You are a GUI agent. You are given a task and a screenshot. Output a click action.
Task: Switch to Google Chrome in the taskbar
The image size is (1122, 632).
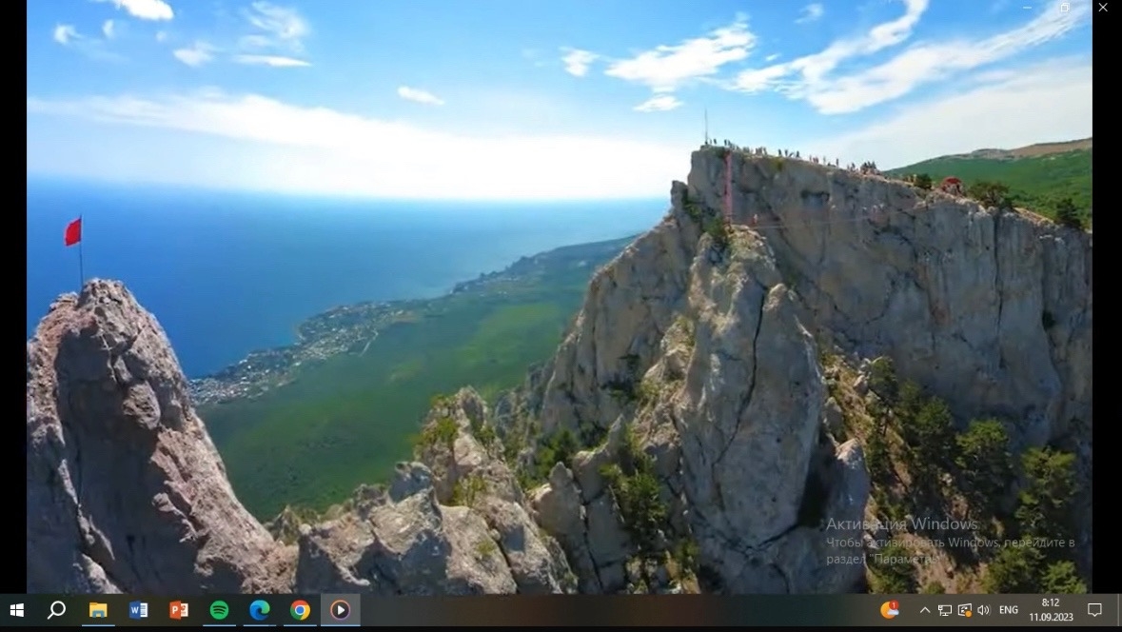tap(300, 610)
